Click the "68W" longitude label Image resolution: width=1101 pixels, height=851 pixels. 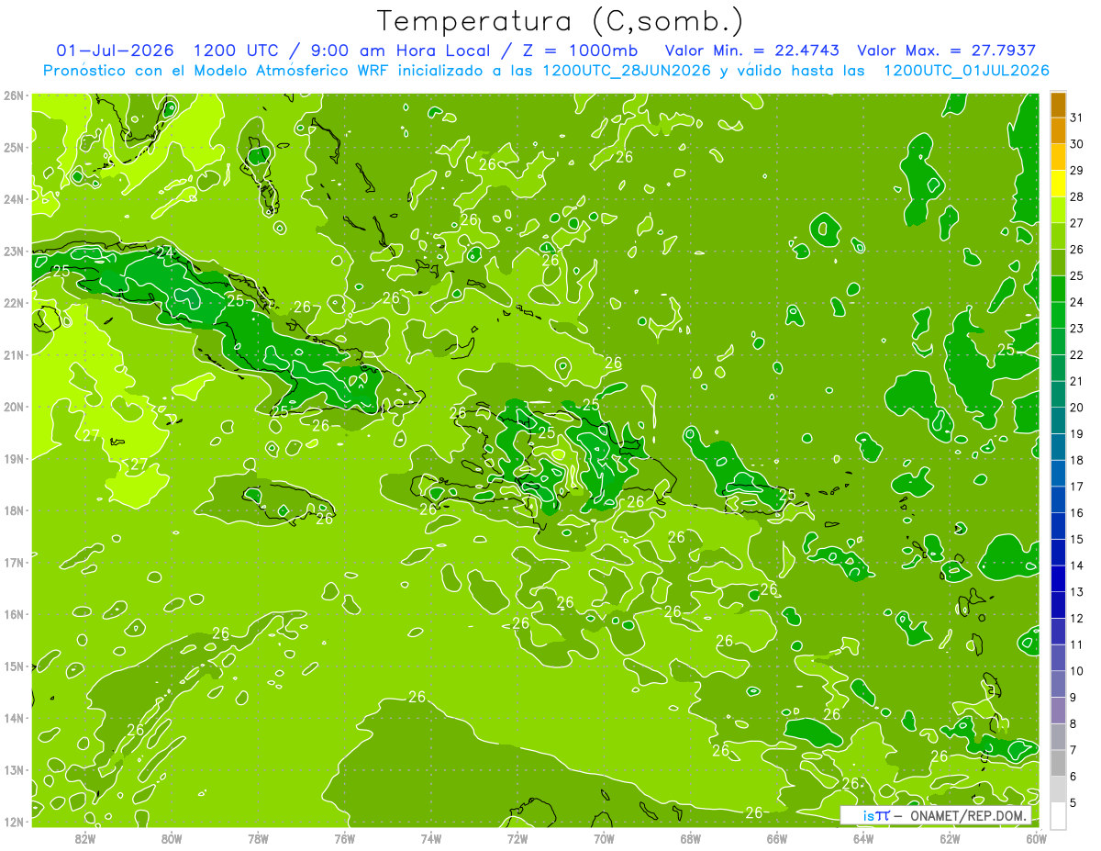click(x=690, y=838)
